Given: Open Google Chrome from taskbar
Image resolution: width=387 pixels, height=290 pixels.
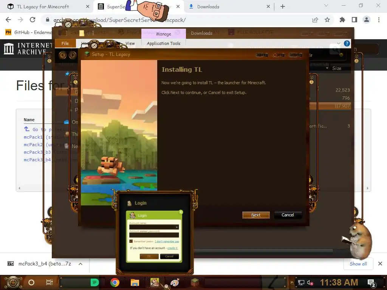Looking at the screenshot, I should tap(115, 282).
